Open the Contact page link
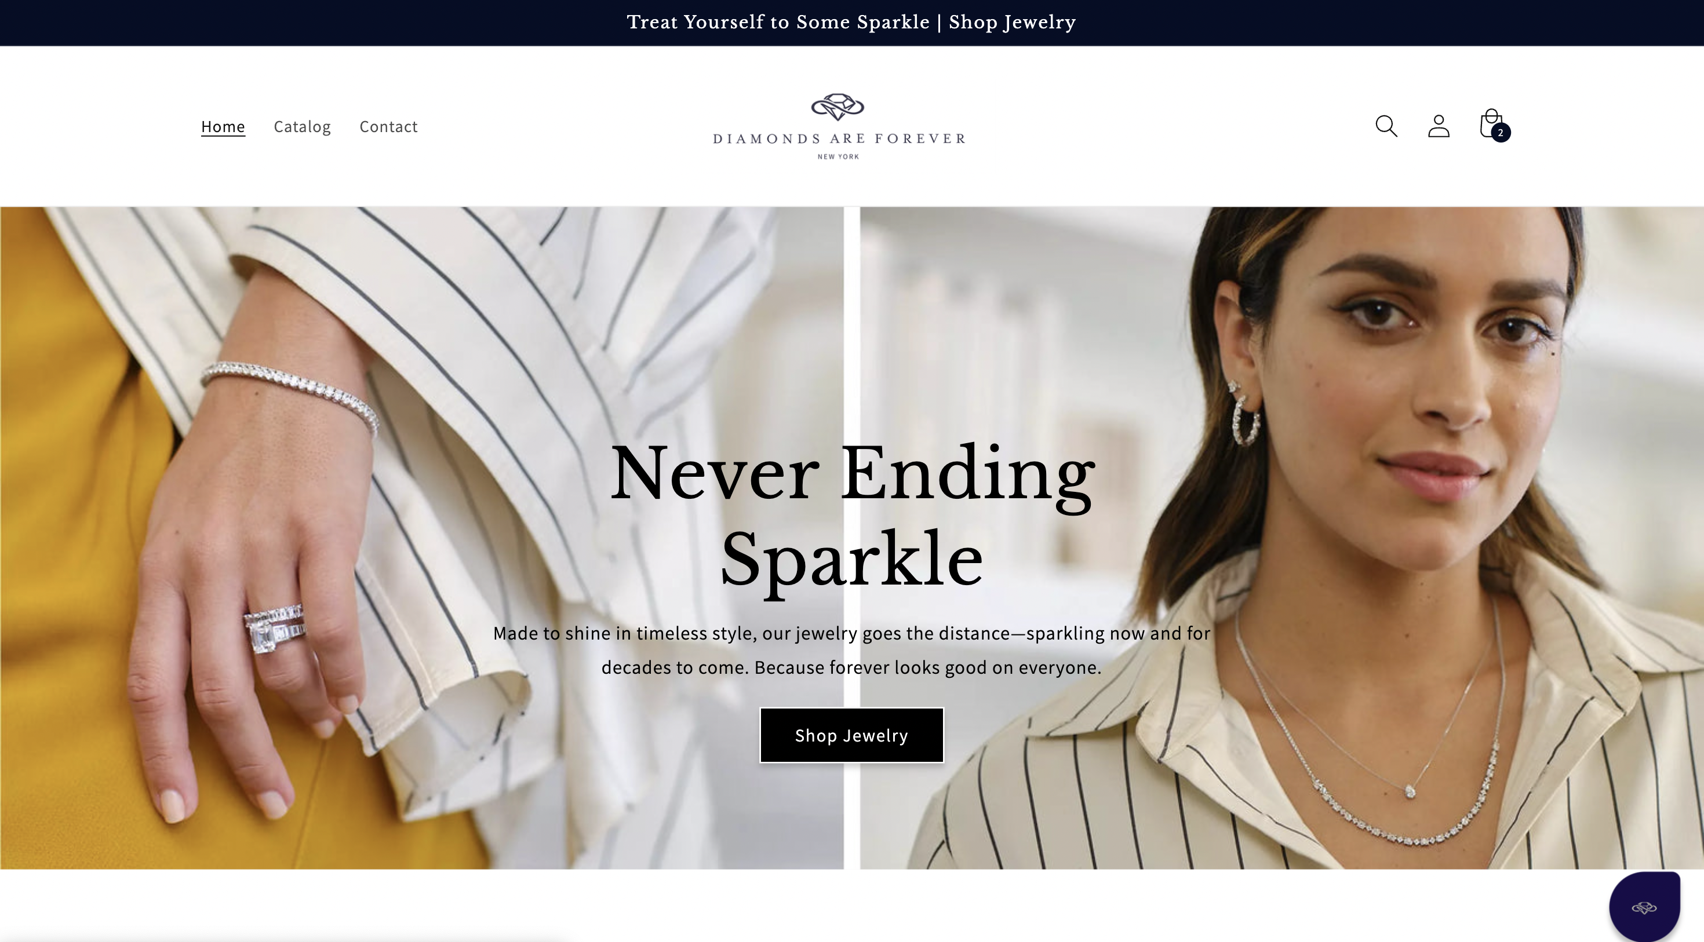1704x942 pixels. [x=388, y=126]
